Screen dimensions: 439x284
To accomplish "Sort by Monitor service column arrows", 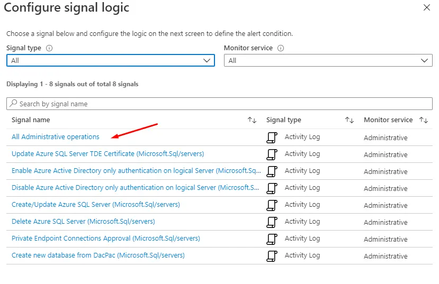I will pyautogui.click(x=424, y=120).
